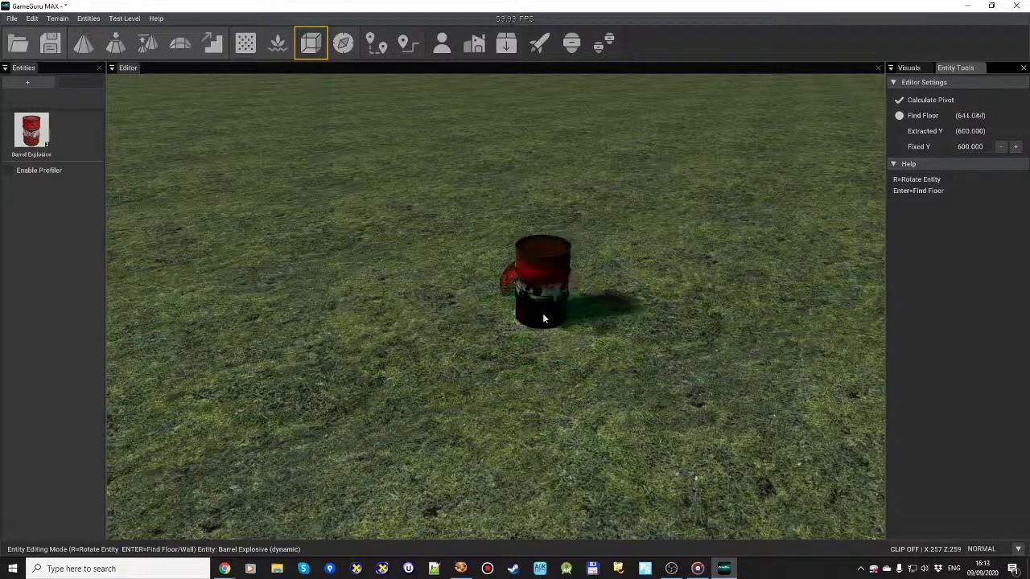
Task: Select the waypoint path tool
Action: tap(409, 43)
